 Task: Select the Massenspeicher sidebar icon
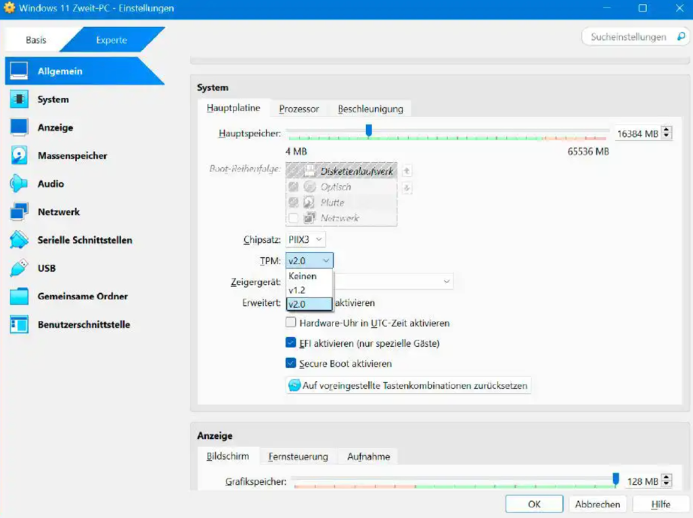pyautogui.click(x=19, y=155)
